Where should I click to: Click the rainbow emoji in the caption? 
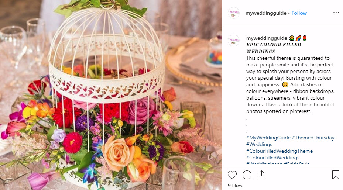(298, 38)
